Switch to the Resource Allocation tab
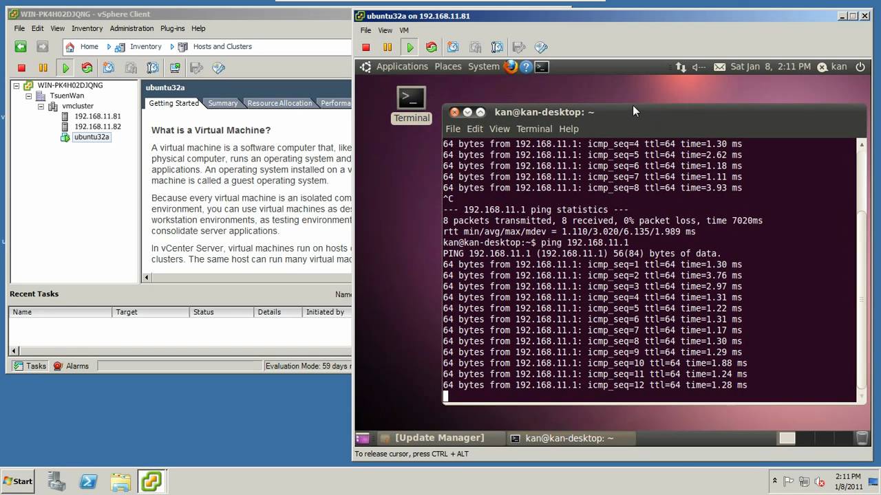This screenshot has width=881, height=495. point(279,103)
